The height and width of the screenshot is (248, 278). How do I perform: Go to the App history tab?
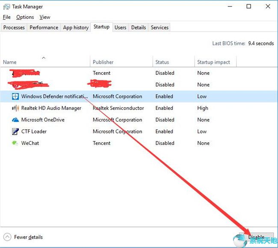tap(76, 27)
